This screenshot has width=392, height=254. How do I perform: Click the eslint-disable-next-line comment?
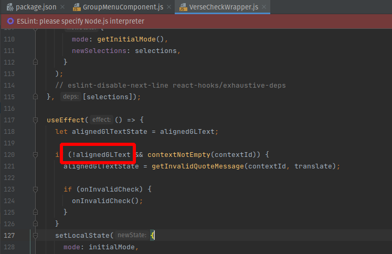[170, 86]
